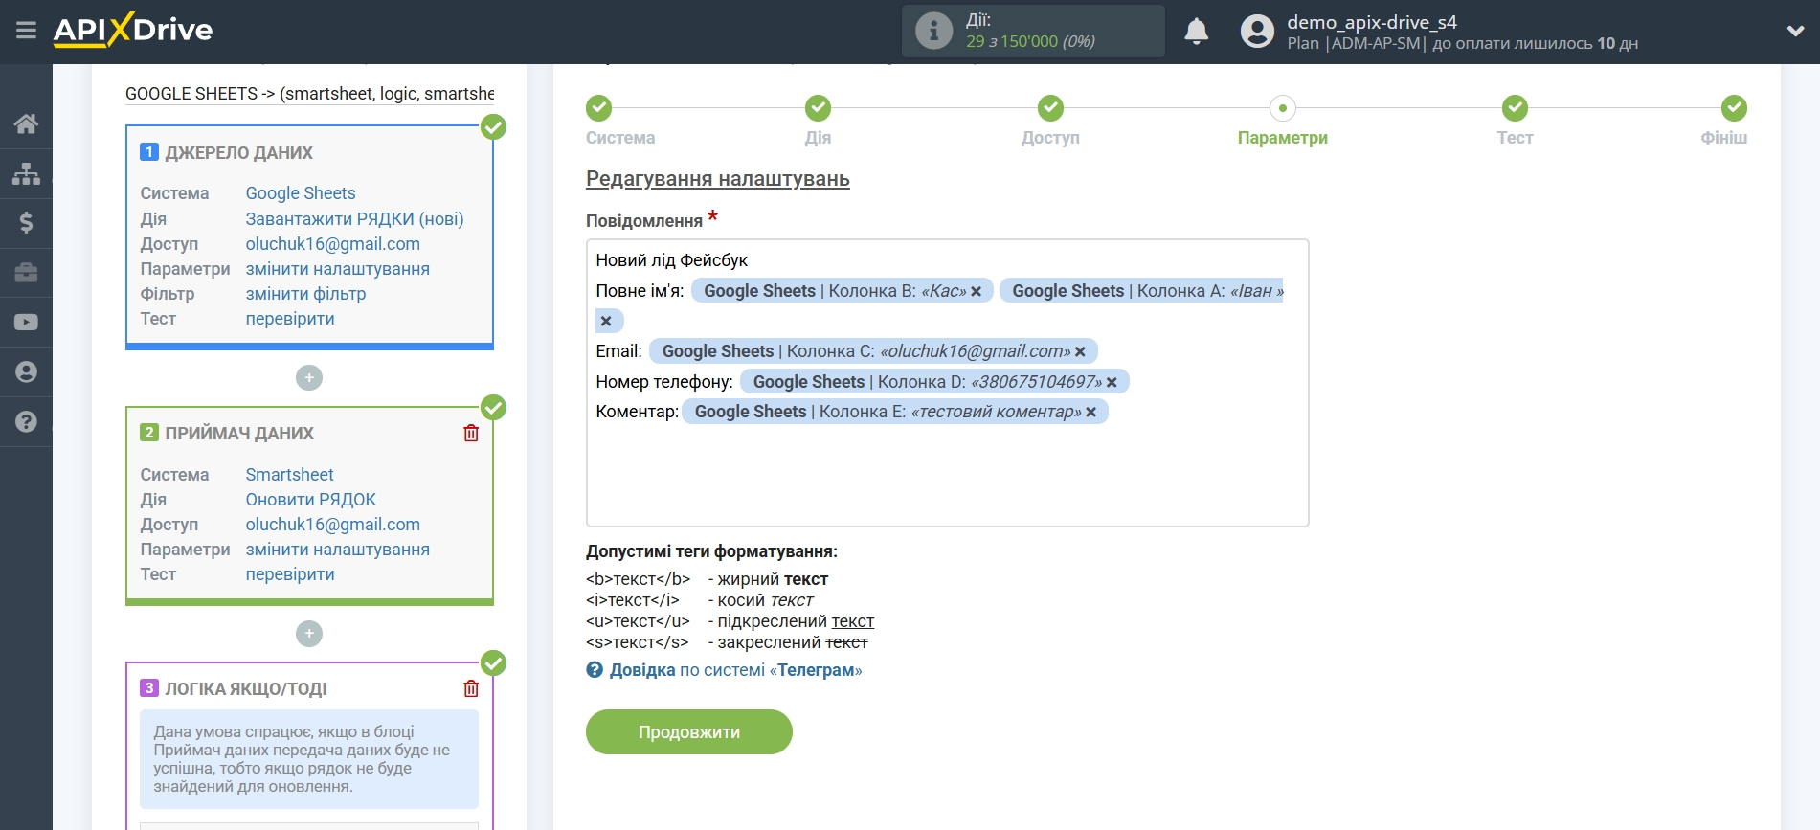Open the billing dollar icon
1820x830 pixels.
[x=26, y=223]
